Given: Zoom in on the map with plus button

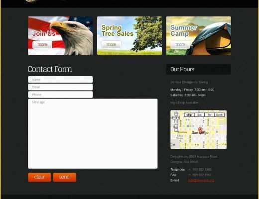Looking at the screenshot, I should pos(176,126).
